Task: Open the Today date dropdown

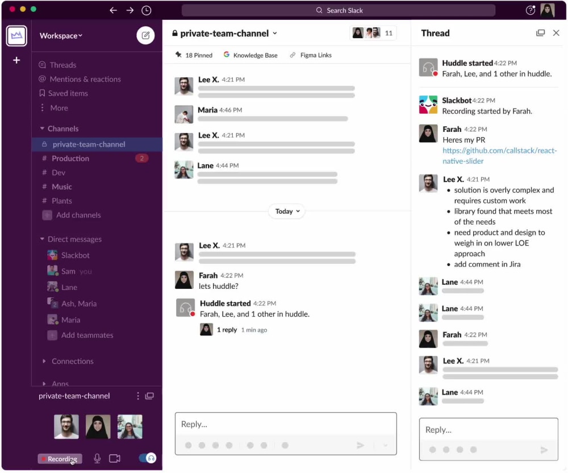Action: pyautogui.click(x=287, y=211)
